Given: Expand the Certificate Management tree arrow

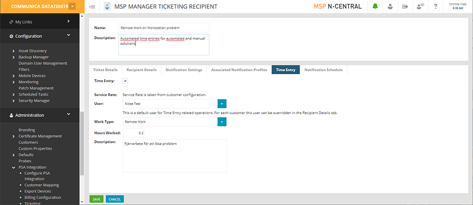Looking at the screenshot, I should click(14, 137).
